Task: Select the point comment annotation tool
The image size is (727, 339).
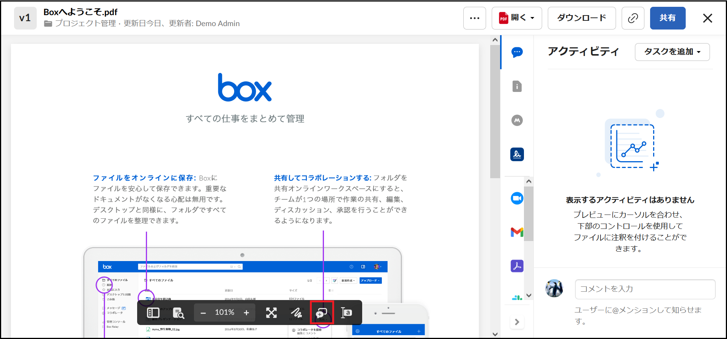Action: [x=322, y=313]
